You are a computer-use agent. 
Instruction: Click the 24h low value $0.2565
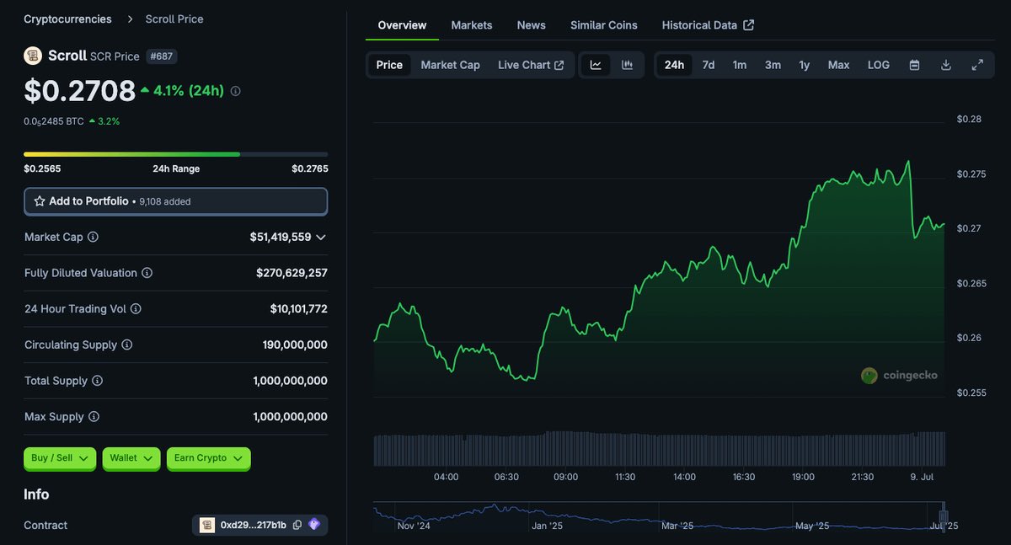42,168
